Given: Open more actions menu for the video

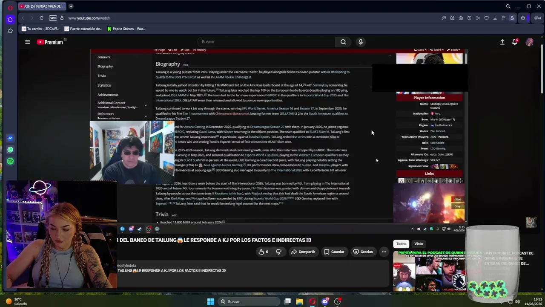Looking at the screenshot, I should 384,252.
